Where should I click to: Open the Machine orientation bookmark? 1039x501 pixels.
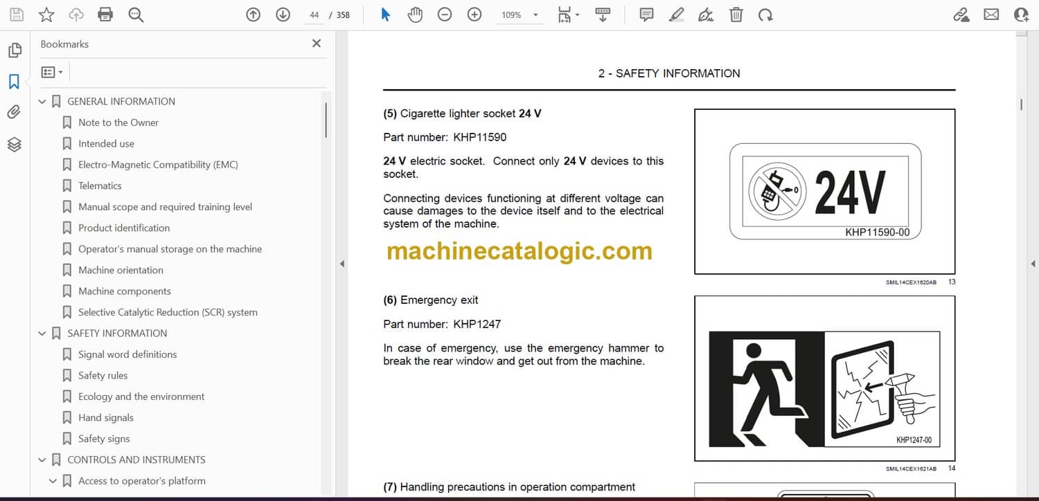click(x=121, y=270)
